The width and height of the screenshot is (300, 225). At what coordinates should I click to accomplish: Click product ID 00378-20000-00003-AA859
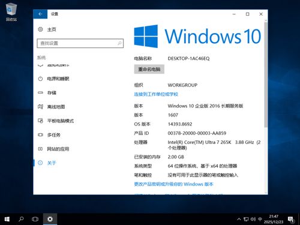(x=197, y=133)
